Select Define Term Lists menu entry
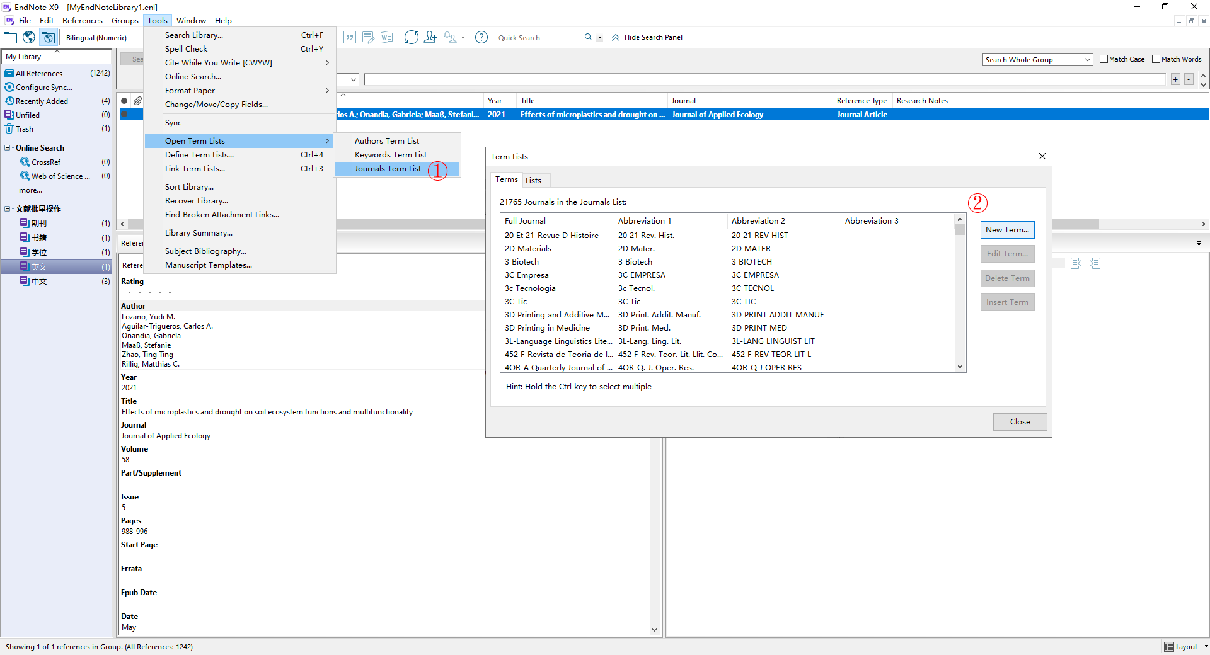 click(x=239, y=155)
